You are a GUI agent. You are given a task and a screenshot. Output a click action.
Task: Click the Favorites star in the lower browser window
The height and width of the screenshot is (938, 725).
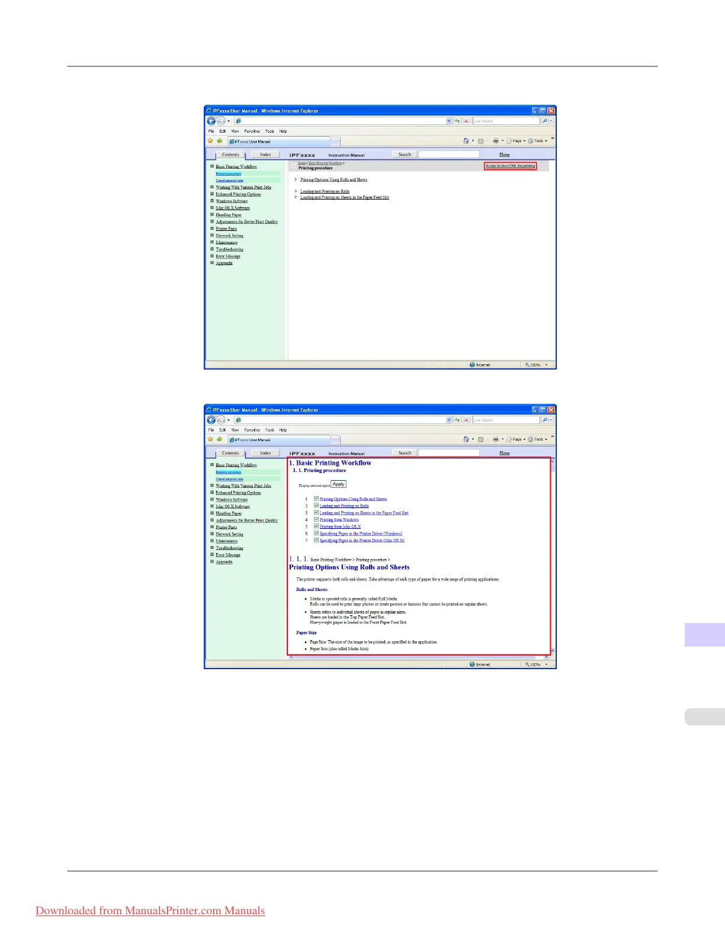coord(210,439)
